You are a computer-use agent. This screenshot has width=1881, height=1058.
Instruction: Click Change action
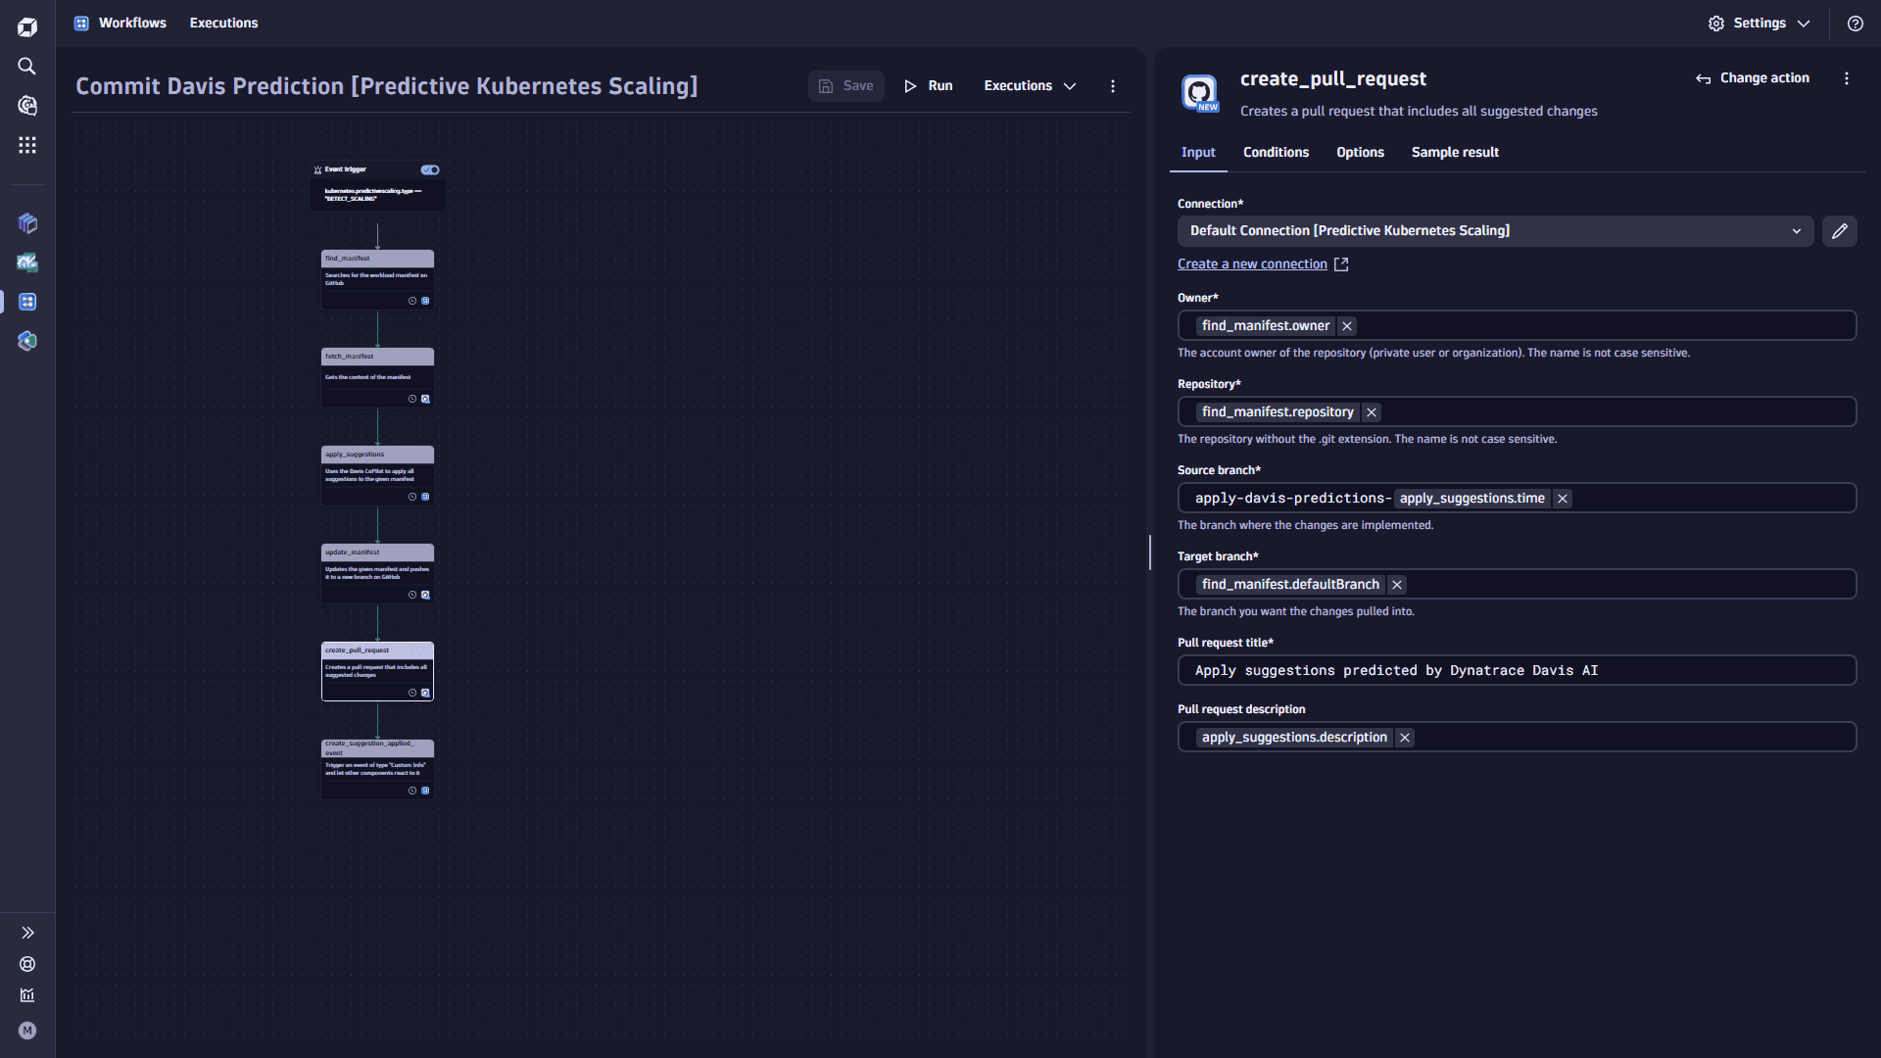pos(1753,78)
